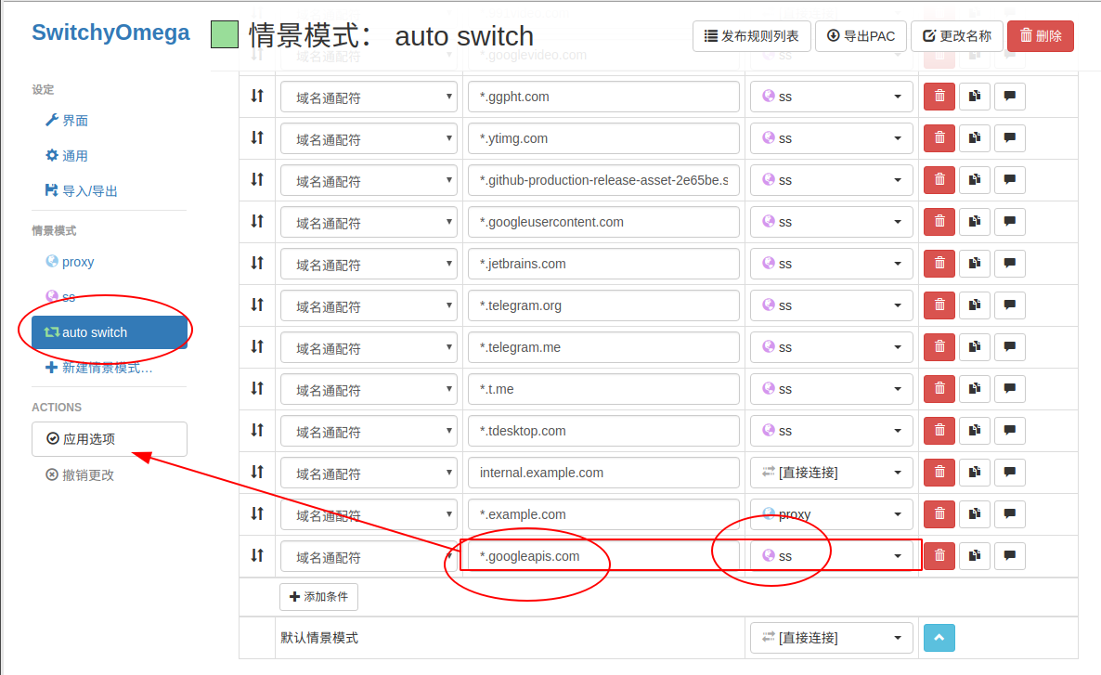Add a note to *.ytimg.com rule
The height and width of the screenshot is (675, 1101).
[x=1010, y=137]
